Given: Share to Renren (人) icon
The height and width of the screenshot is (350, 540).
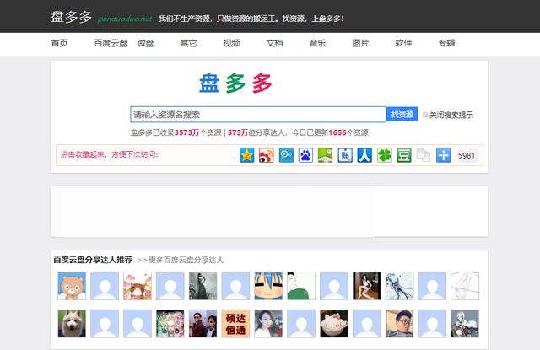Looking at the screenshot, I should click(x=364, y=155).
